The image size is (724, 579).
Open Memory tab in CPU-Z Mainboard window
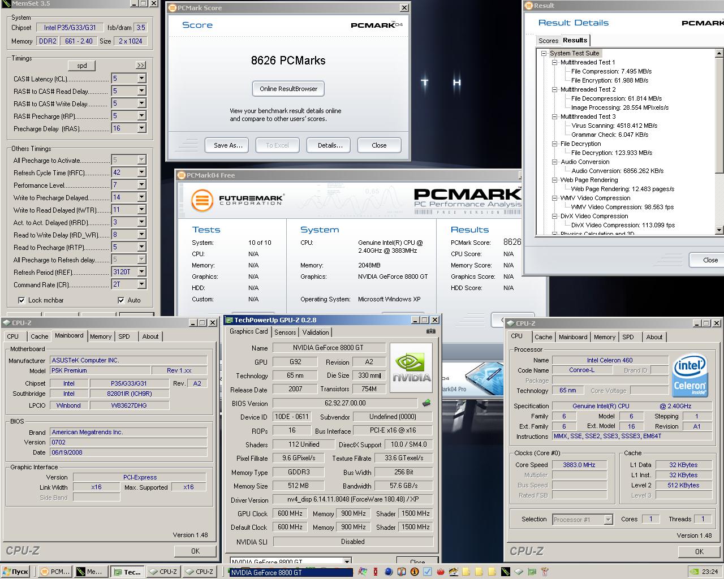point(101,336)
